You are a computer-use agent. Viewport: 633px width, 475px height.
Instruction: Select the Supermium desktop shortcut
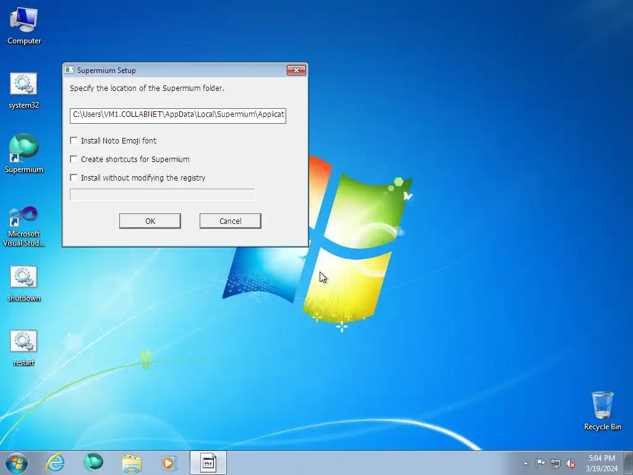pos(24,153)
